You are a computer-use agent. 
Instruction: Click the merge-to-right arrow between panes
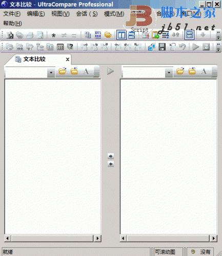click(111, 156)
